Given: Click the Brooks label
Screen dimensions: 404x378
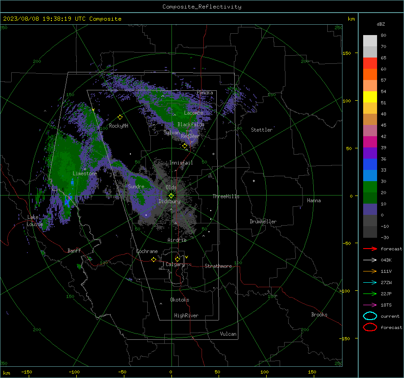Looking at the screenshot, I should [x=319, y=315].
